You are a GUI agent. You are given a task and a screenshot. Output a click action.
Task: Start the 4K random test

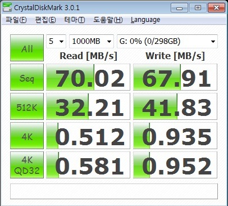27,136
